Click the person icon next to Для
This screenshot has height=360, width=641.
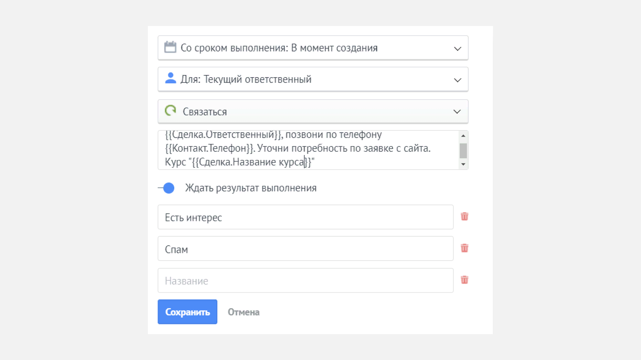click(171, 78)
